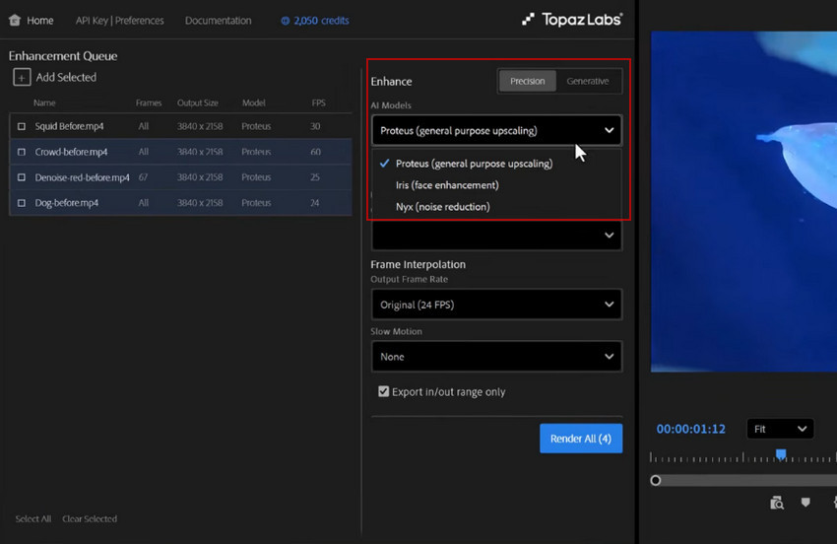Choose Proteus (general purpose upscaling) option
The height and width of the screenshot is (544, 837).
(x=496, y=164)
